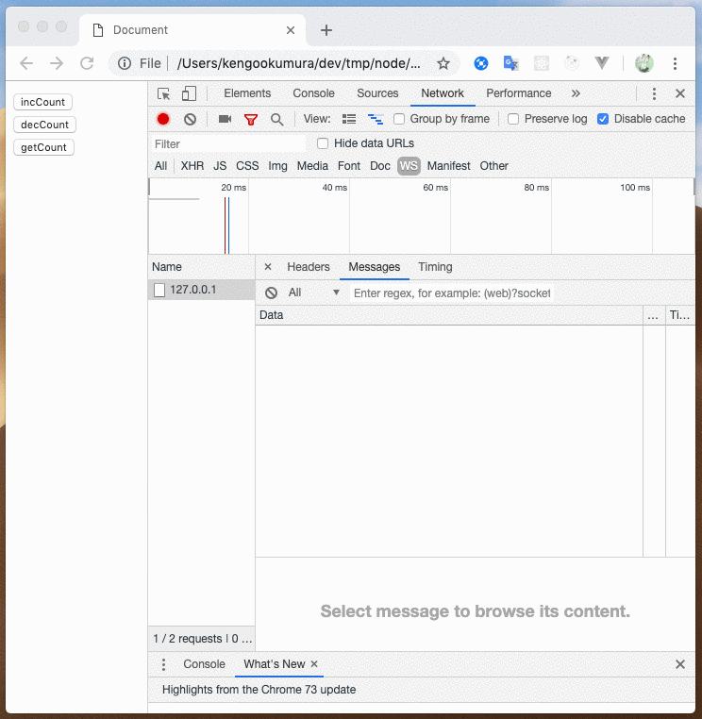Image resolution: width=702 pixels, height=719 pixels.
Task: Toggle the overview waterfall view icon
Action: pos(376,119)
